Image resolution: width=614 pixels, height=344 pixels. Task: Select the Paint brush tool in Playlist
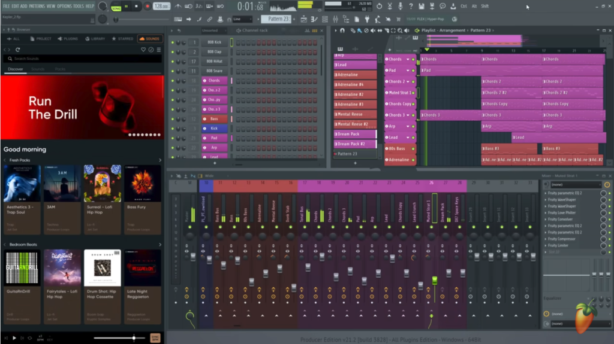(x=360, y=31)
